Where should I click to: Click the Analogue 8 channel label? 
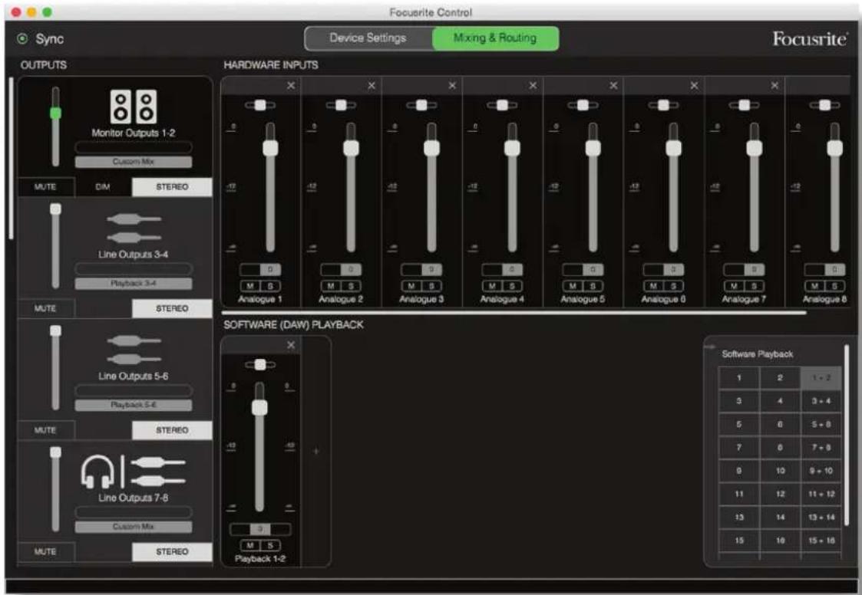tap(824, 300)
